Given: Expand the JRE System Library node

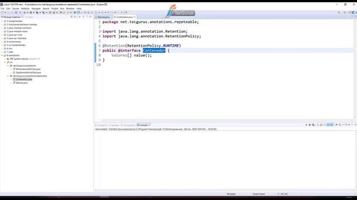Looking at the screenshot, I should pos(5,59).
